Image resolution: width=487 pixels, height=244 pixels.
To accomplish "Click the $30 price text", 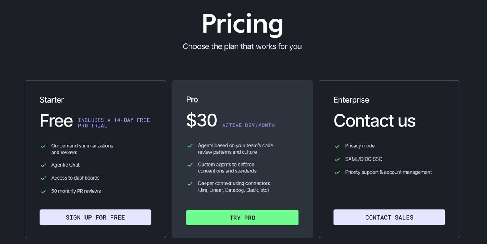I will tap(202, 121).
